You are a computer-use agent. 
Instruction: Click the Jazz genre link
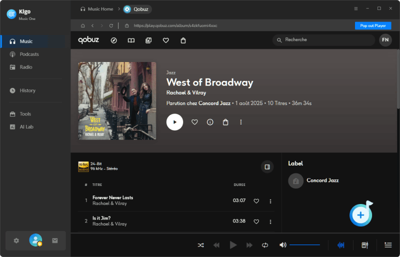(x=171, y=72)
